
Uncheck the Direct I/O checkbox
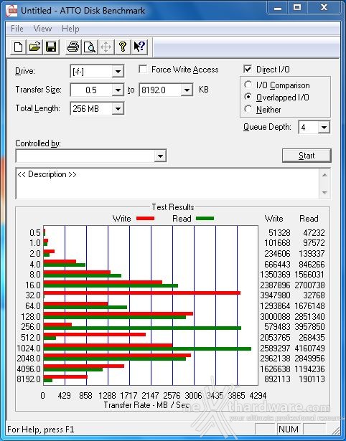[248, 69]
